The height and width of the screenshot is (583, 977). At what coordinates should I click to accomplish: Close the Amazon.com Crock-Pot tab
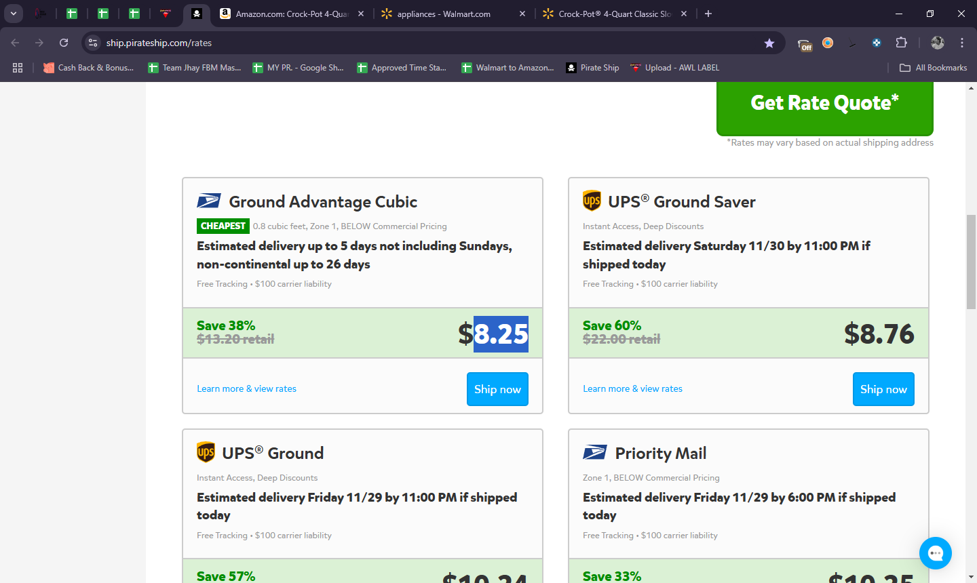pyautogui.click(x=361, y=14)
